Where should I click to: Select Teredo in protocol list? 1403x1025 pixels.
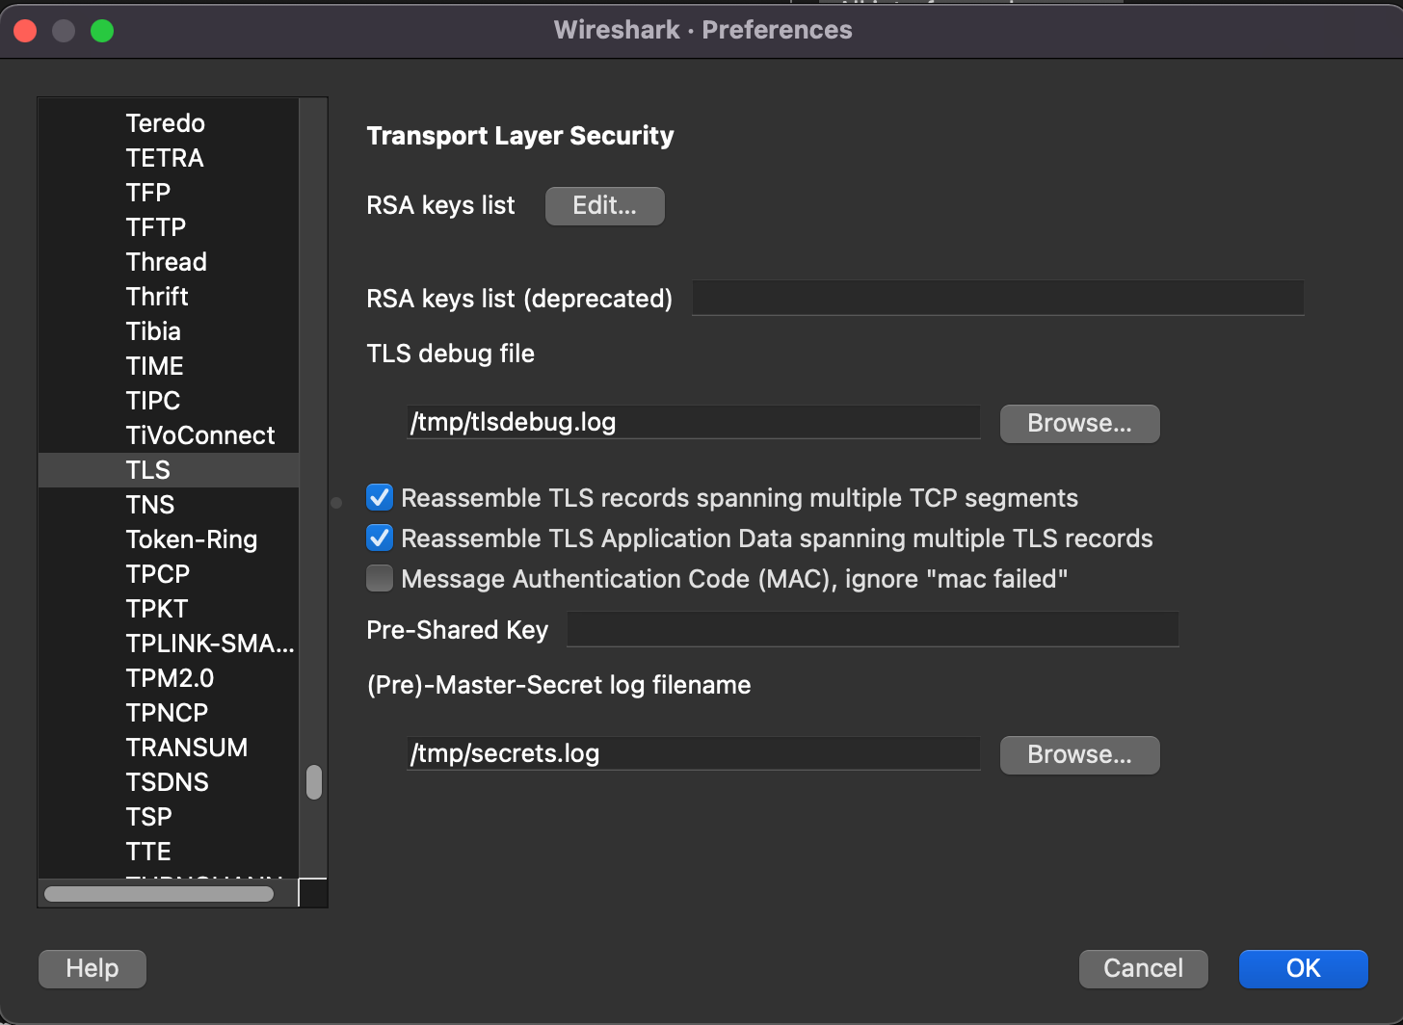pos(169,123)
